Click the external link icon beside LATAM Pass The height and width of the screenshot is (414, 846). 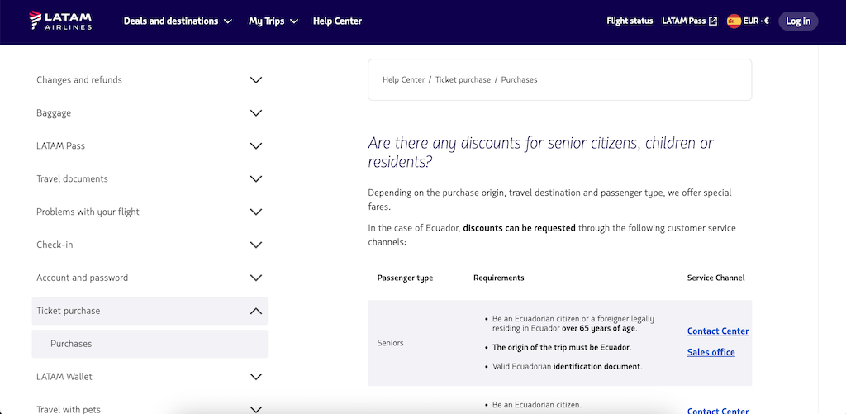(x=713, y=21)
